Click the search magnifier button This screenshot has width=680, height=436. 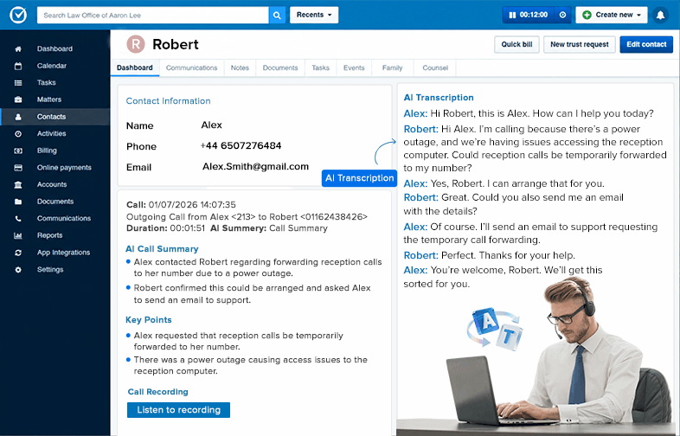pyautogui.click(x=277, y=16)
